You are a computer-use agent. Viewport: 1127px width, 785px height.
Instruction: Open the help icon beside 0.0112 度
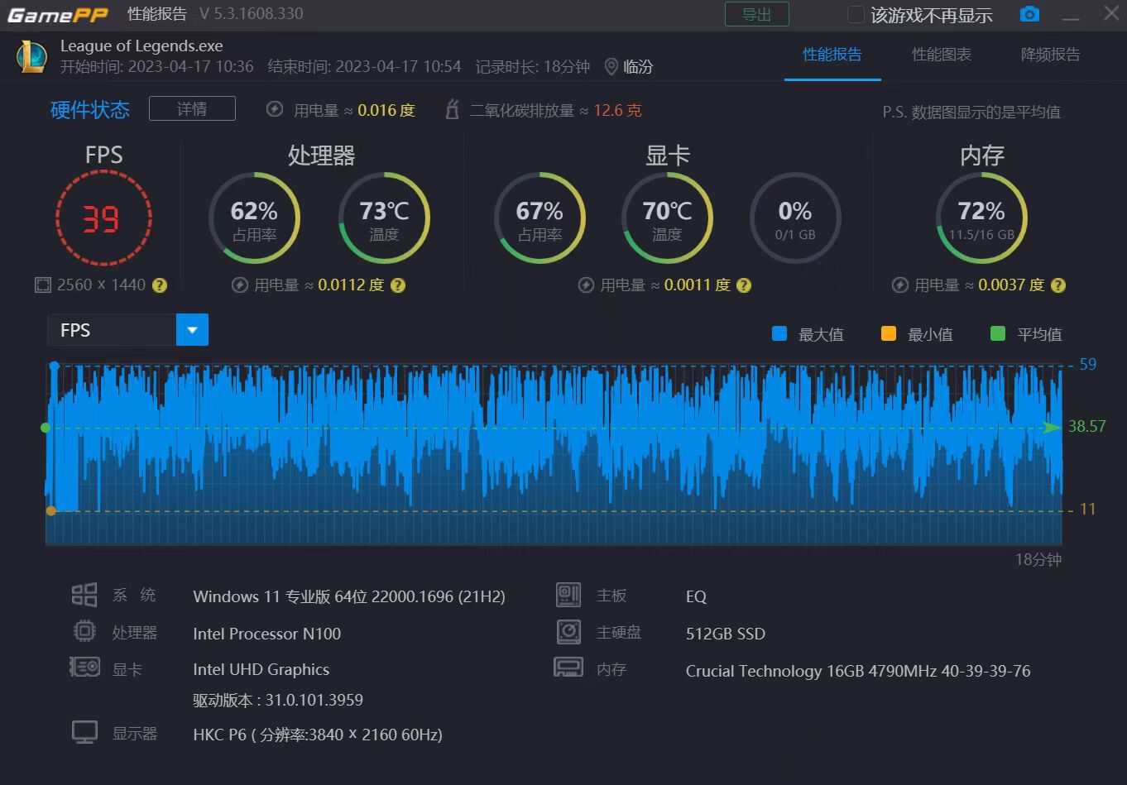coord(398,285)
